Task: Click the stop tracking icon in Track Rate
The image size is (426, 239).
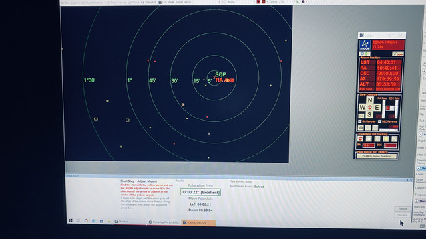Action: click(360, 139)
